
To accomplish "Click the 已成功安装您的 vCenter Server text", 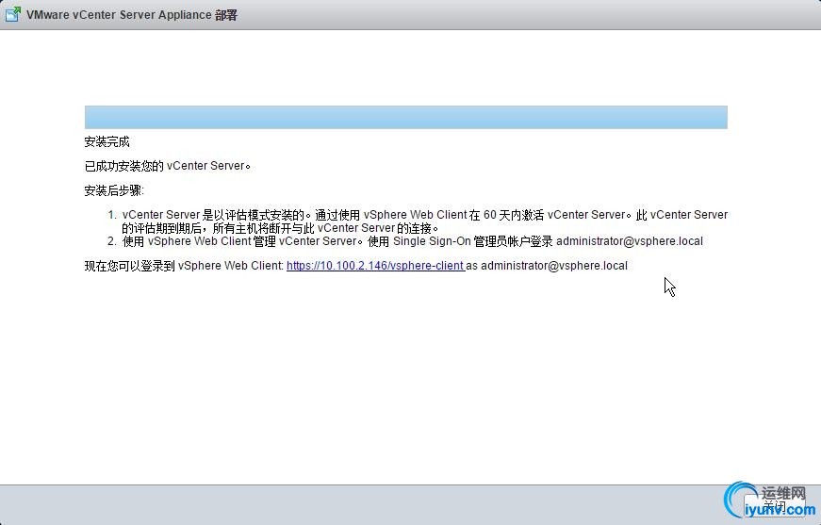I will point(168,166).
